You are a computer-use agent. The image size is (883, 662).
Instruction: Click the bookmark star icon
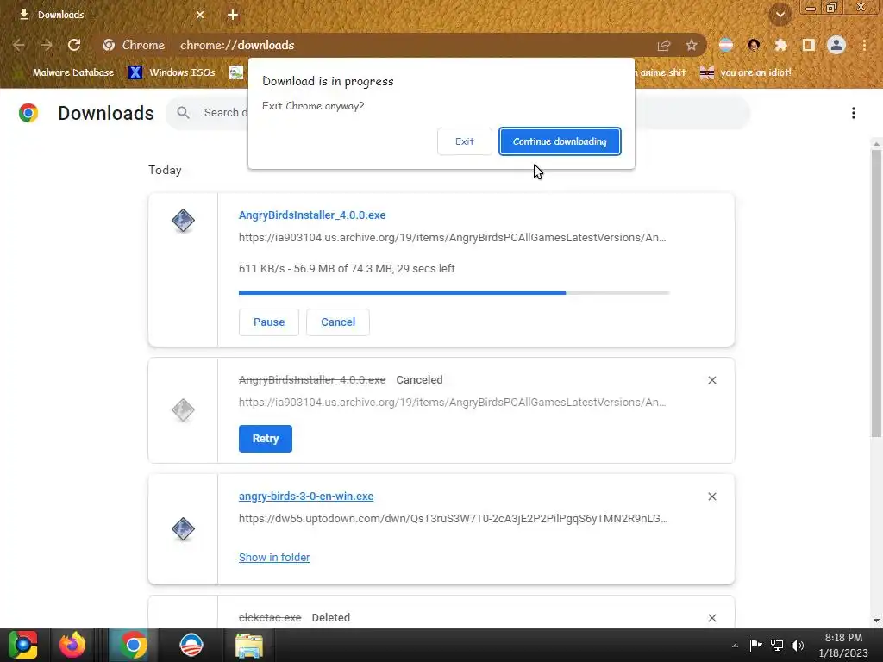pyautogui.click(x=692, y=45)
